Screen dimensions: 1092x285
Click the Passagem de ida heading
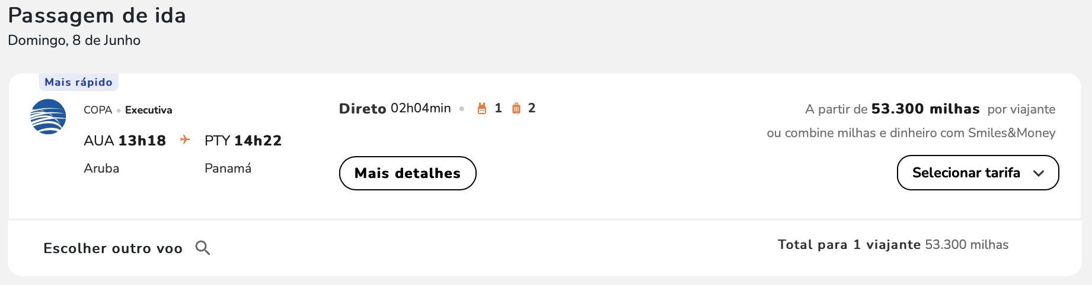pos(97,16)
